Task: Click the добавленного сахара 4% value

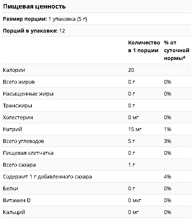Action: (167, 177)
